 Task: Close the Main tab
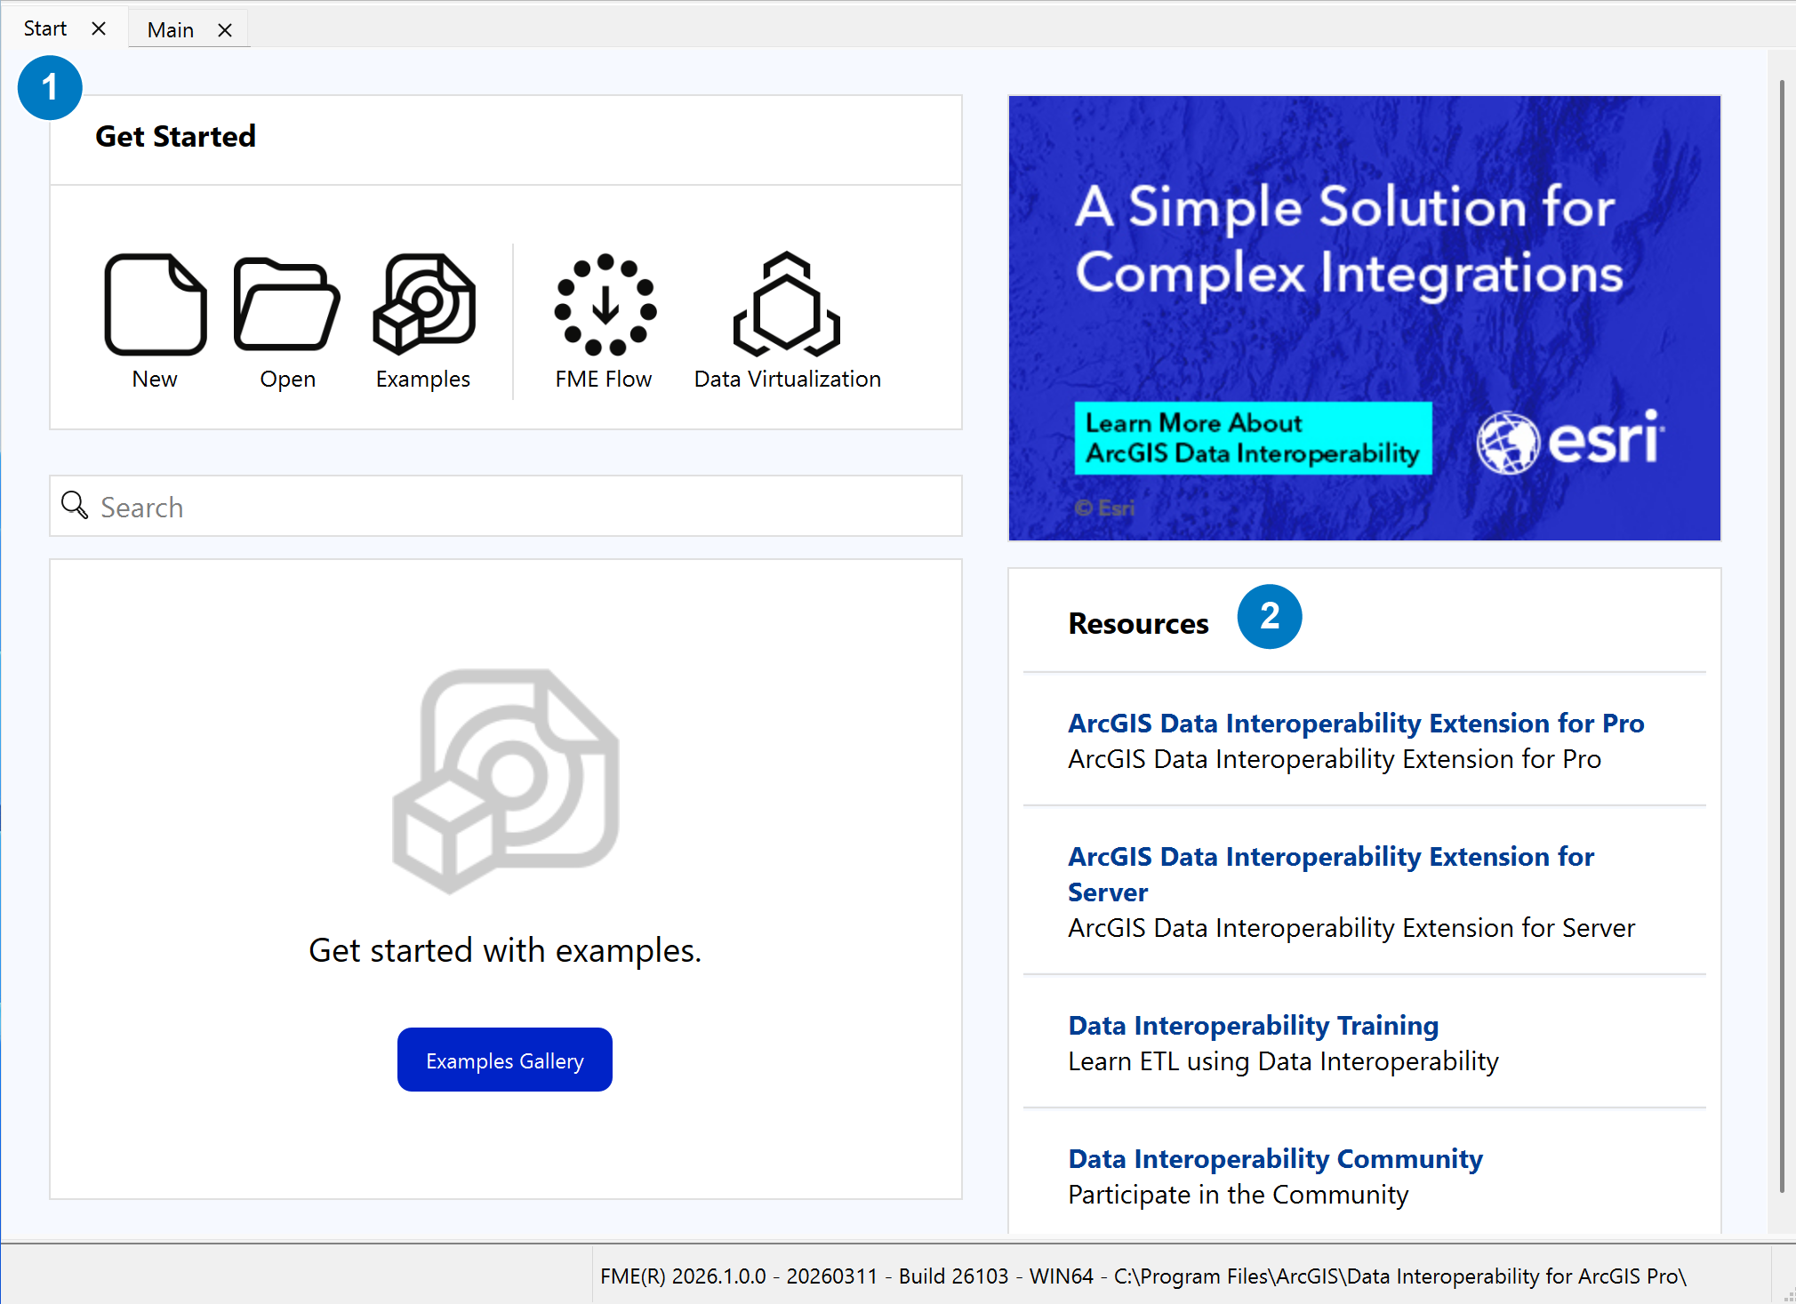[225, 30]
